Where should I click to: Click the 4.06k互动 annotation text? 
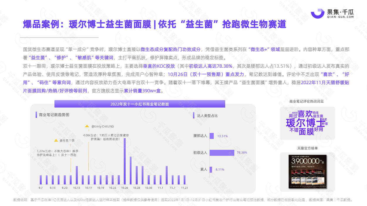coord(106,137)
